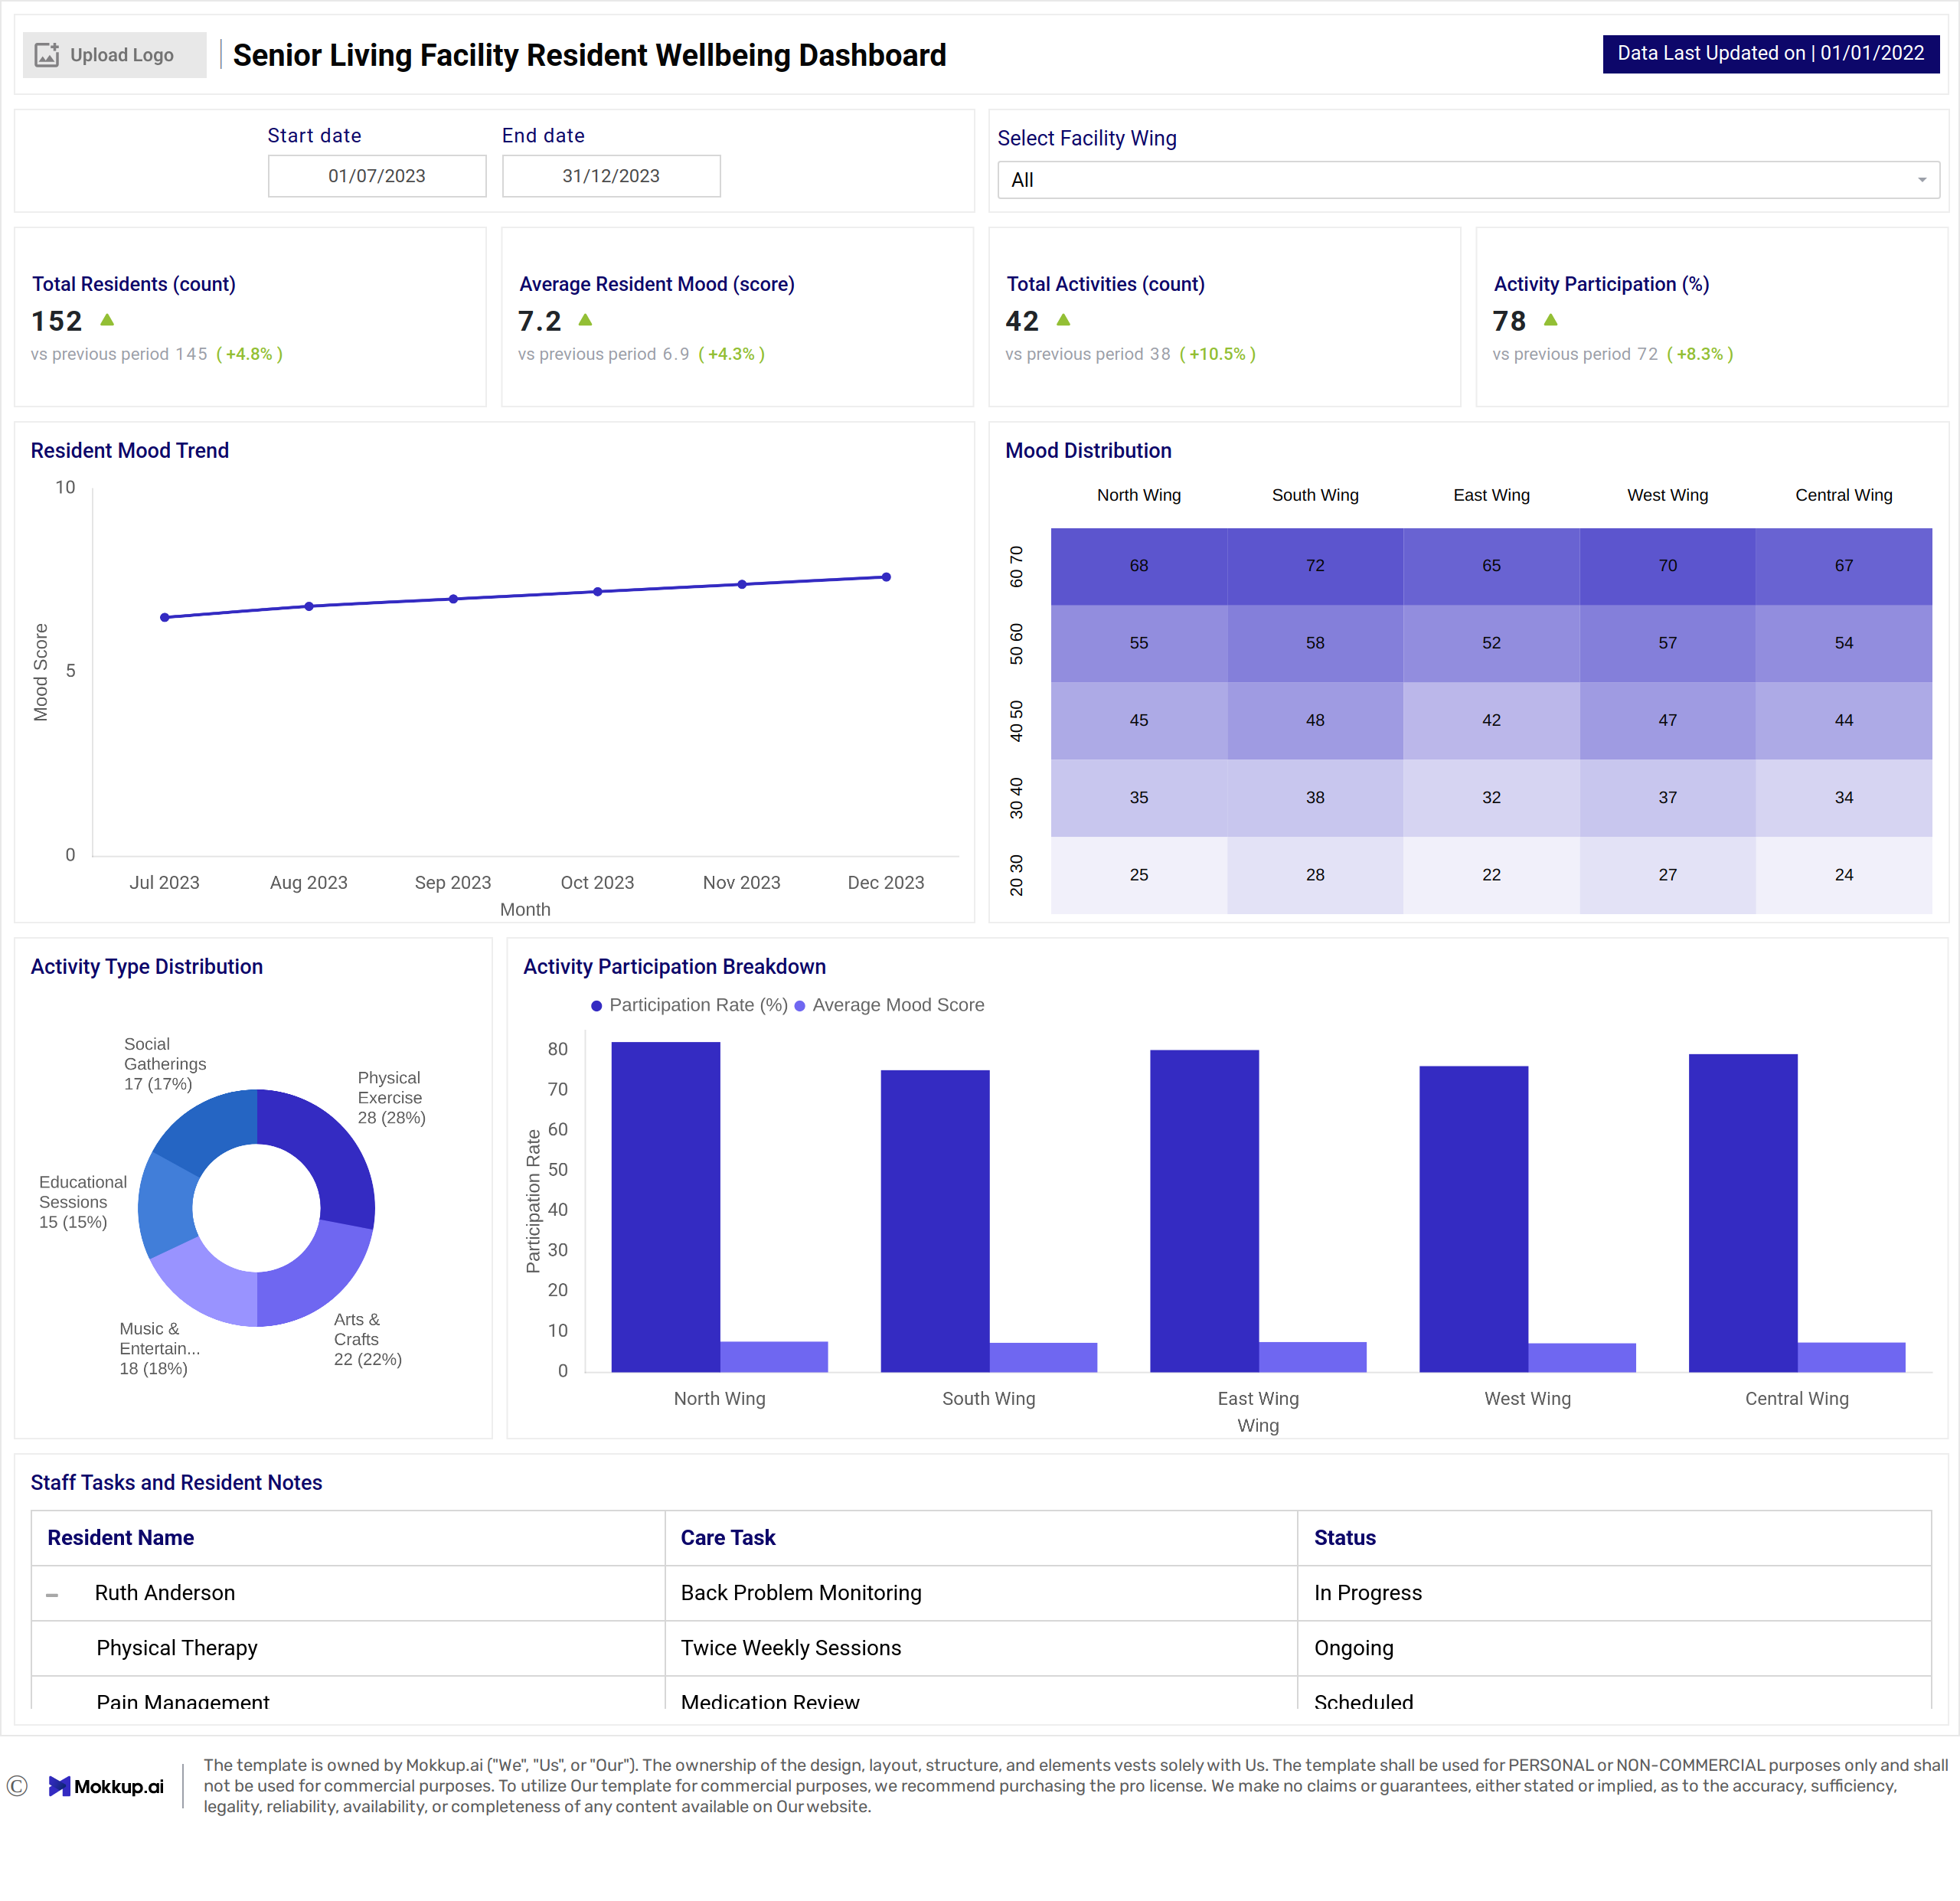Collapse Ruth Anderson's row in the tasks table
The image size is (1960, 1901).
pyautogui.click(x=54, y=1593)
